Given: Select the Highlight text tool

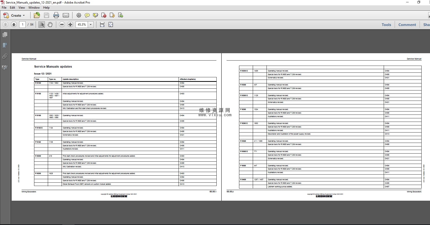Looking at the screenshot, I should pos(96,15).
